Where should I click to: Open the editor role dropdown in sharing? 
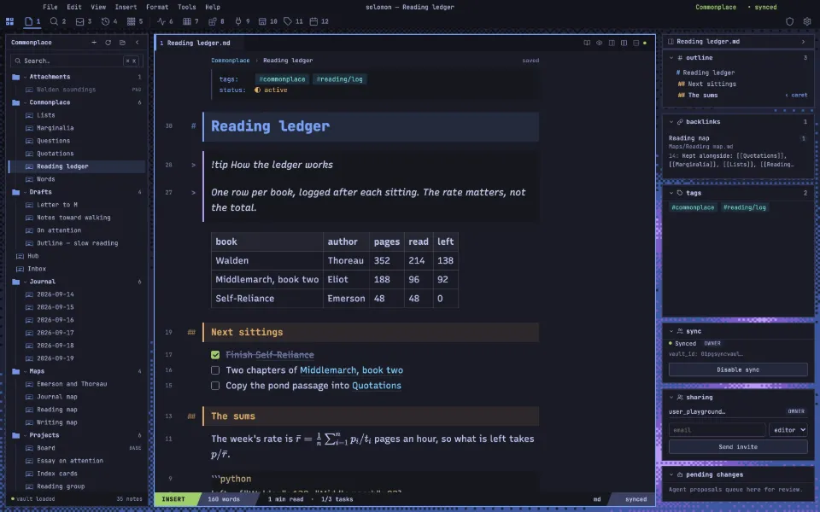[788, 430]
